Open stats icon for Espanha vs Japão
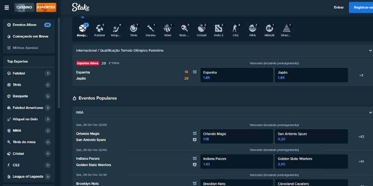373x186 pixels. pos(194,72)
